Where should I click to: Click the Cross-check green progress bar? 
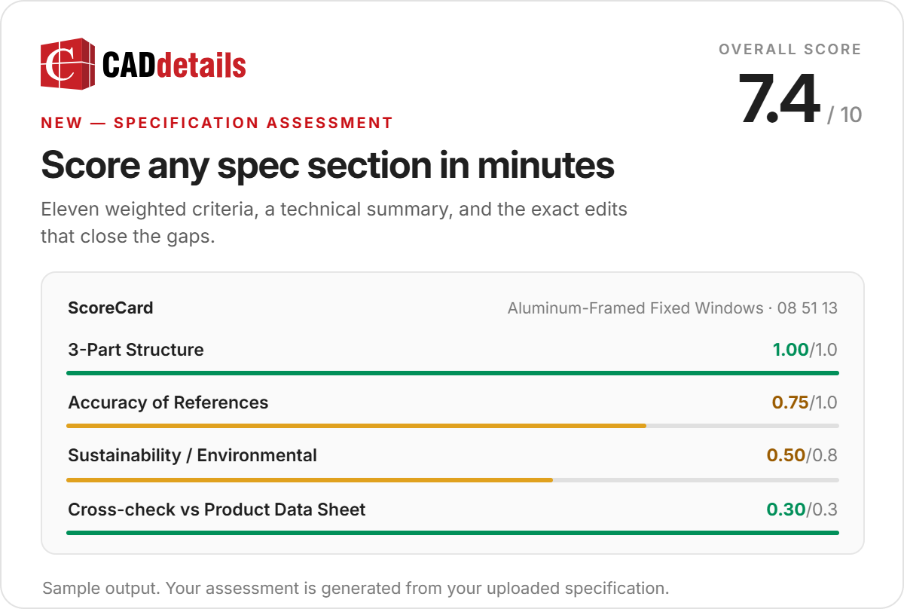pyautogui.click(x=453, y=533)
